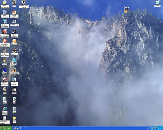Click Show Desktop icon in Quick Launch
Viewport: 163px width, 130px height.
click(20, 128)
